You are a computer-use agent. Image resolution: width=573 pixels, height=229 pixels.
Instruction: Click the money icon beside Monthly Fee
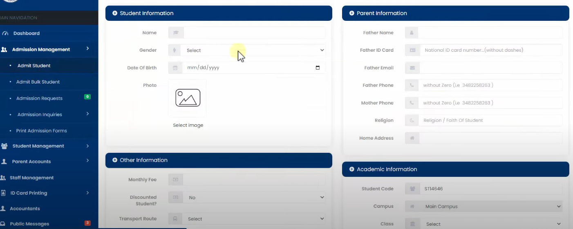coord(176,180)
